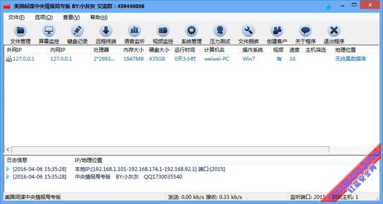Click the 发送: 0.00 kb/s status bar text
Screen dimensions: 383x204
[x=187, y=197]
